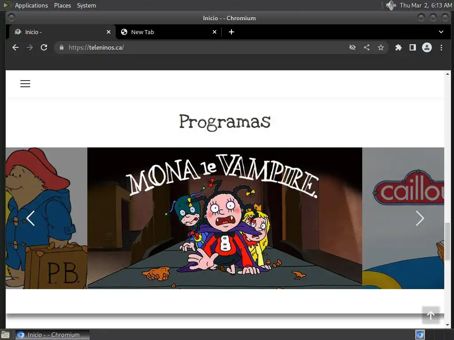
Task: Bookmark this page with the star icon
Action: [381, 47]
